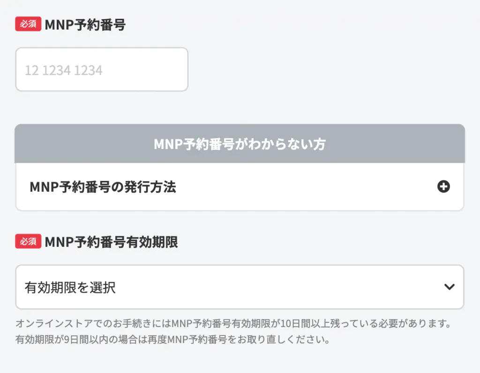
Task: Select the 有効期限を選択 placeholder text
Action: point(70,287)
